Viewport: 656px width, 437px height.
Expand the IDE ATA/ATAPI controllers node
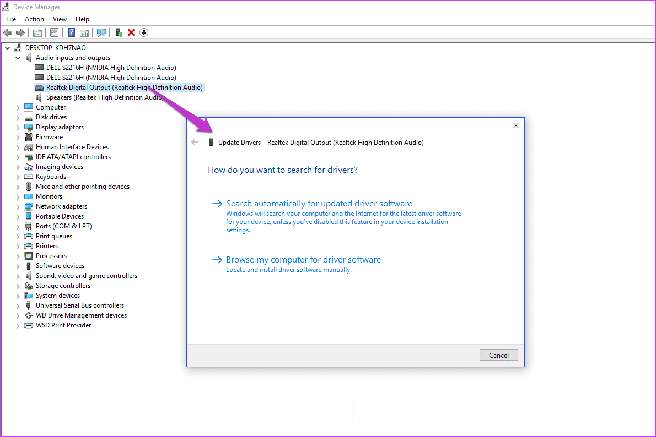(x=18, y=157)
